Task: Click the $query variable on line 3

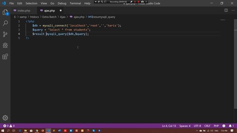Action: tap(37, 30)
